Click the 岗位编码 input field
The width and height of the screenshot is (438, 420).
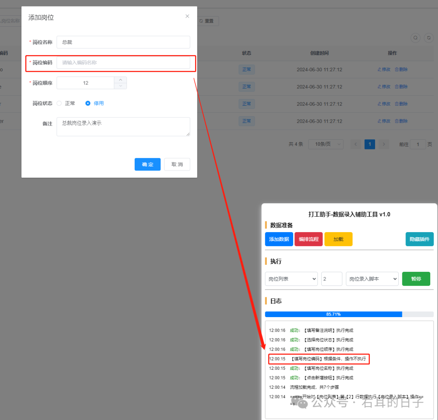coord(123,63)
